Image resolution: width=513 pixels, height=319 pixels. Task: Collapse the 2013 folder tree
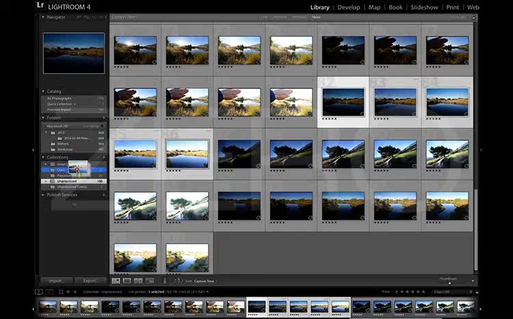point(46,133)
